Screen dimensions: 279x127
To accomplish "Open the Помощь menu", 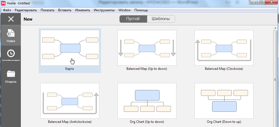I will point(141,10).
